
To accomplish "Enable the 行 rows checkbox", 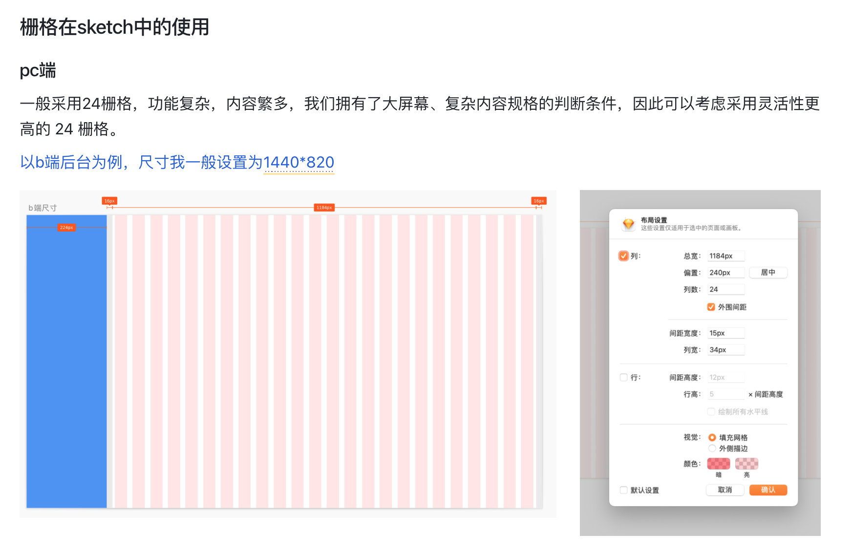I will tap(623, 377).
